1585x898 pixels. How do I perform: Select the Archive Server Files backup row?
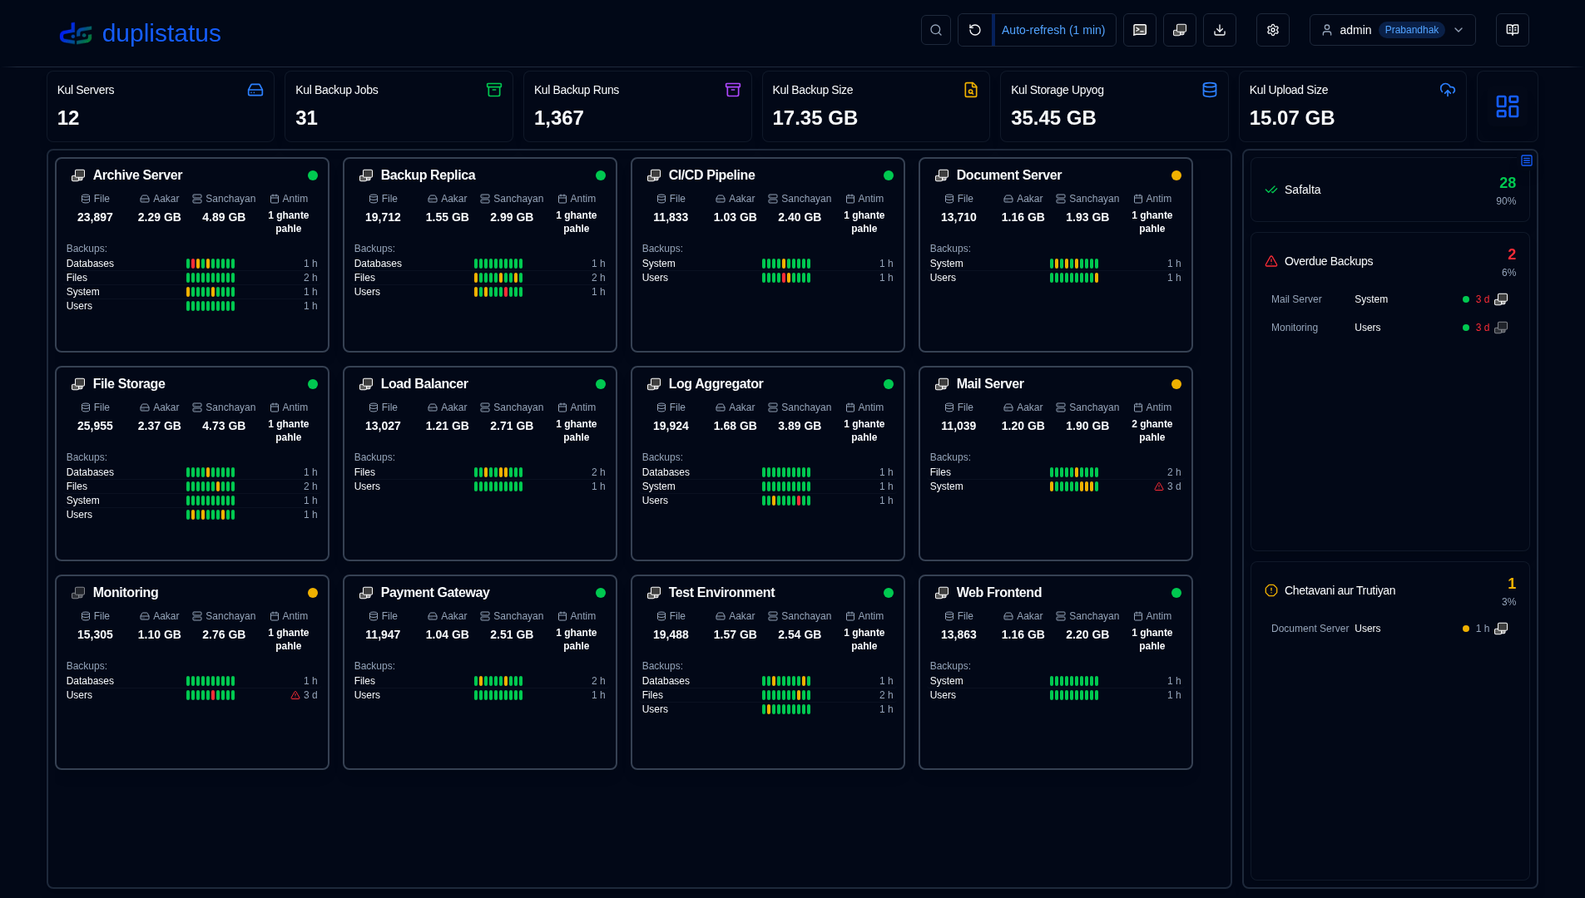[191, 278]
